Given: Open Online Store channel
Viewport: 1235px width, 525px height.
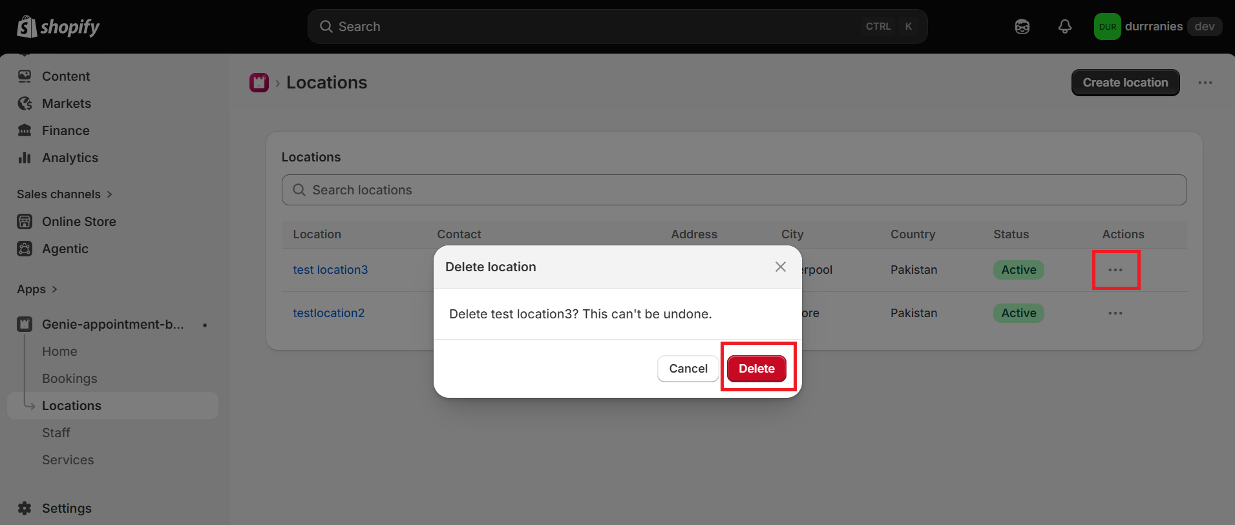Looking at the screenshot, I should (x=79, y=221).
